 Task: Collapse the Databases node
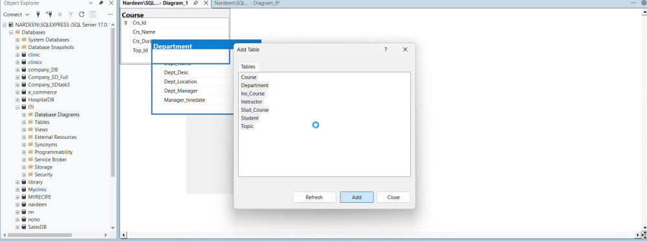[11, 32]
